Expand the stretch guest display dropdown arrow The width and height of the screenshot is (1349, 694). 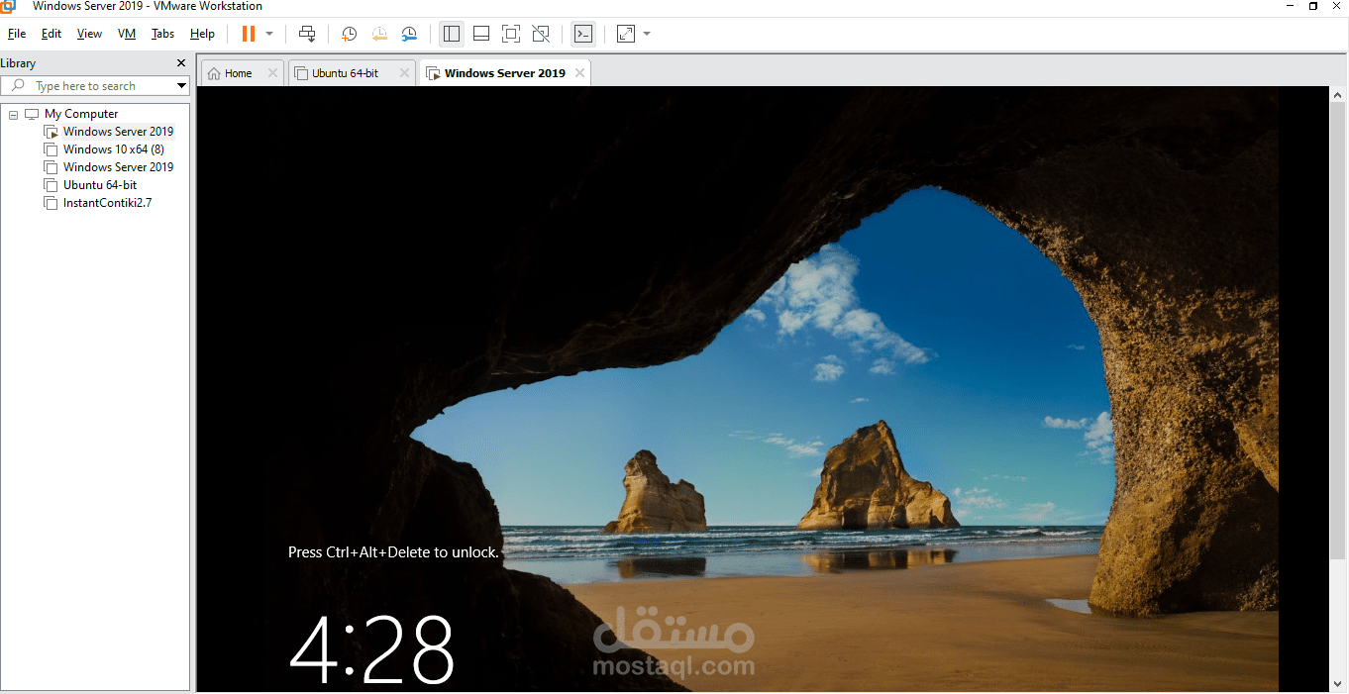(647, 34)
